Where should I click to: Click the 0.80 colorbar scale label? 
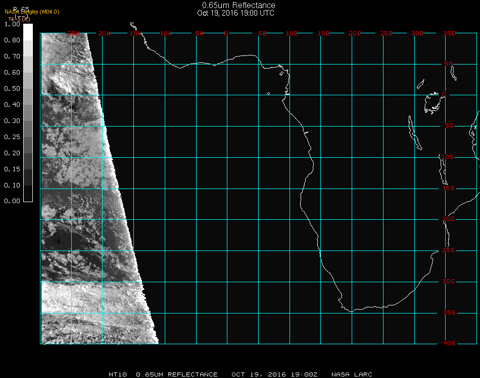click(12, 40)
